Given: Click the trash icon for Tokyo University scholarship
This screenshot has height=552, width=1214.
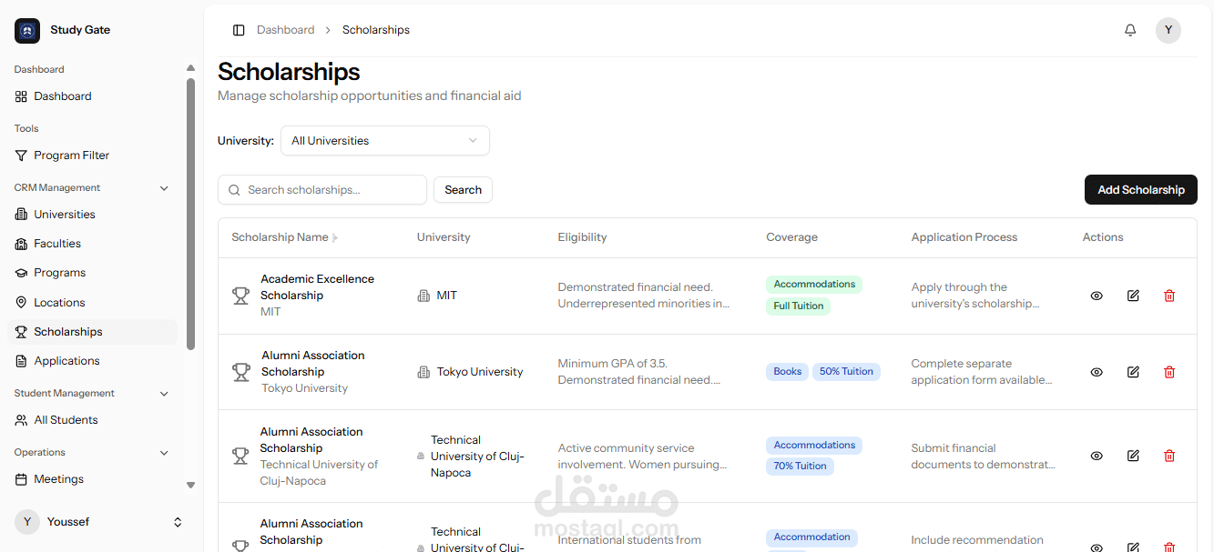Looking at the screenshot, I should [x=1169, y=372].
